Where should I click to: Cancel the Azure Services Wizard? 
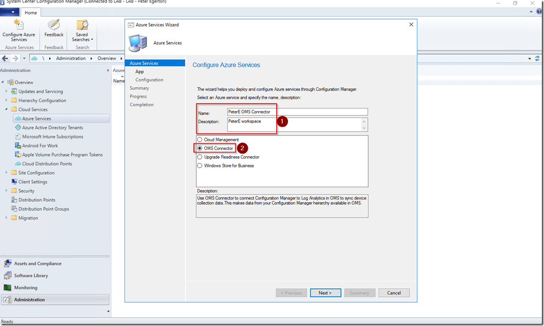click(x=394, y=293)
